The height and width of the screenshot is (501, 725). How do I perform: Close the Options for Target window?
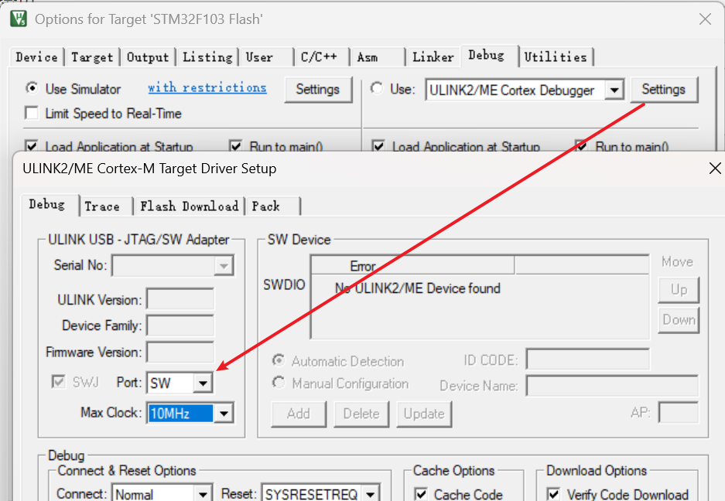click(705, 19)
